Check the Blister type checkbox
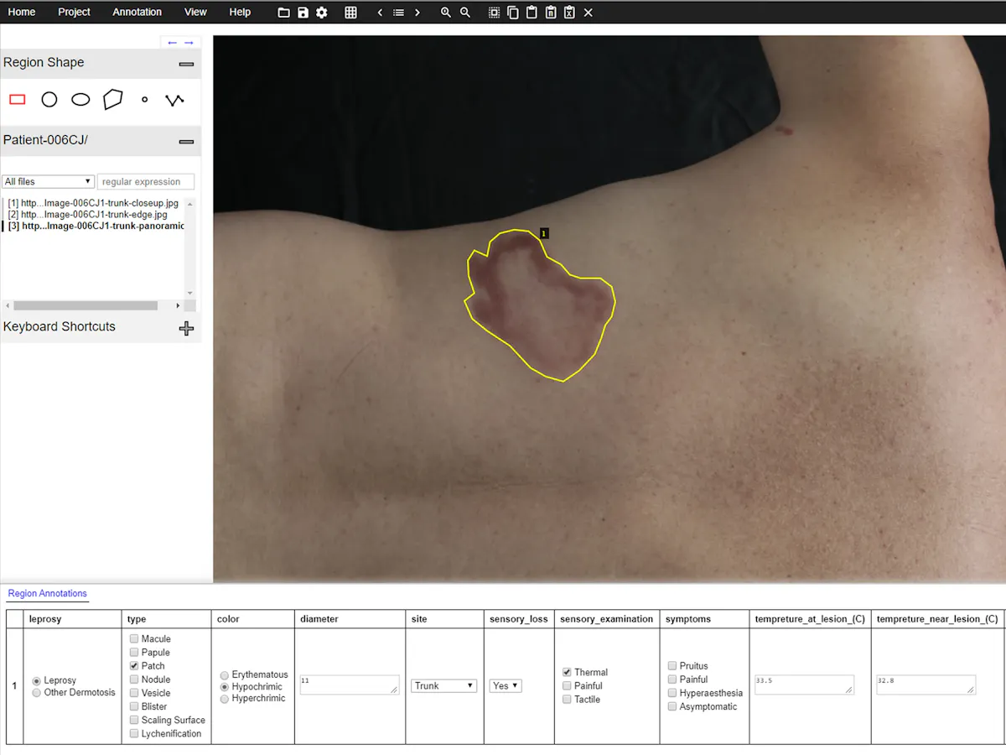The image size is (1006, 755). (134, 706)
